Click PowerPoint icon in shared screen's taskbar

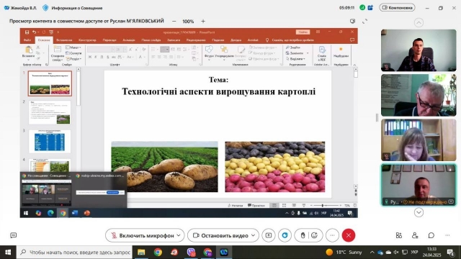point(86,213)
